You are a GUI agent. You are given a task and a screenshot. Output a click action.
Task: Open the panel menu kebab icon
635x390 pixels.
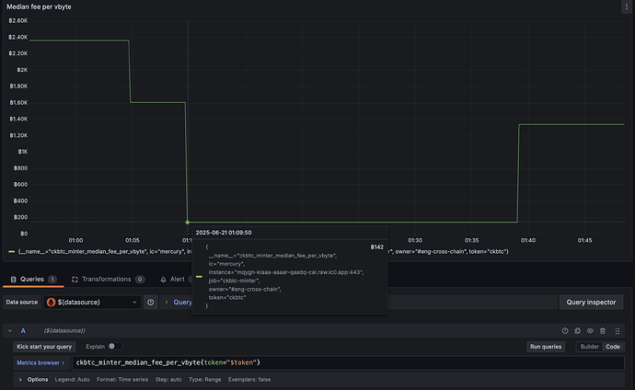[626, 6]
